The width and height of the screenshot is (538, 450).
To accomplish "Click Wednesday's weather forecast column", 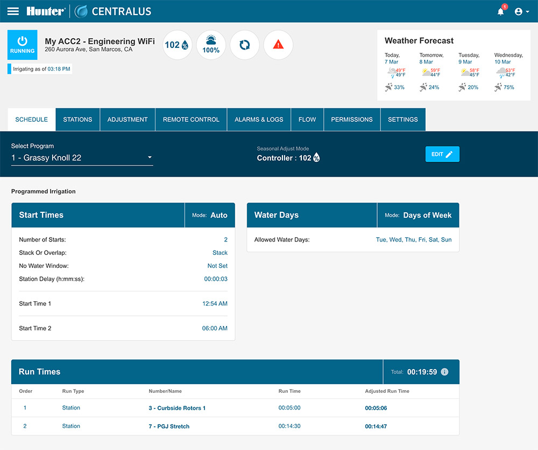I will pos(508,73).
